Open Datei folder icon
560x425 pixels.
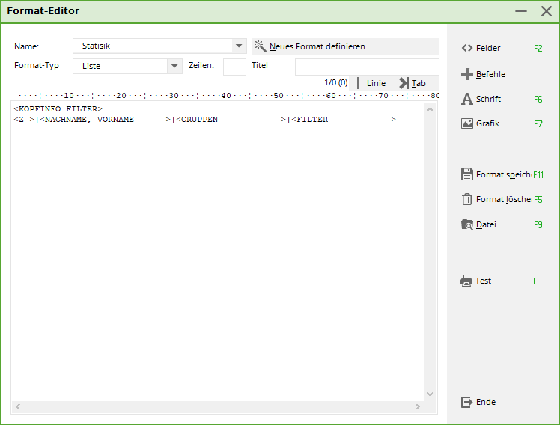click(x=467, y=224)
